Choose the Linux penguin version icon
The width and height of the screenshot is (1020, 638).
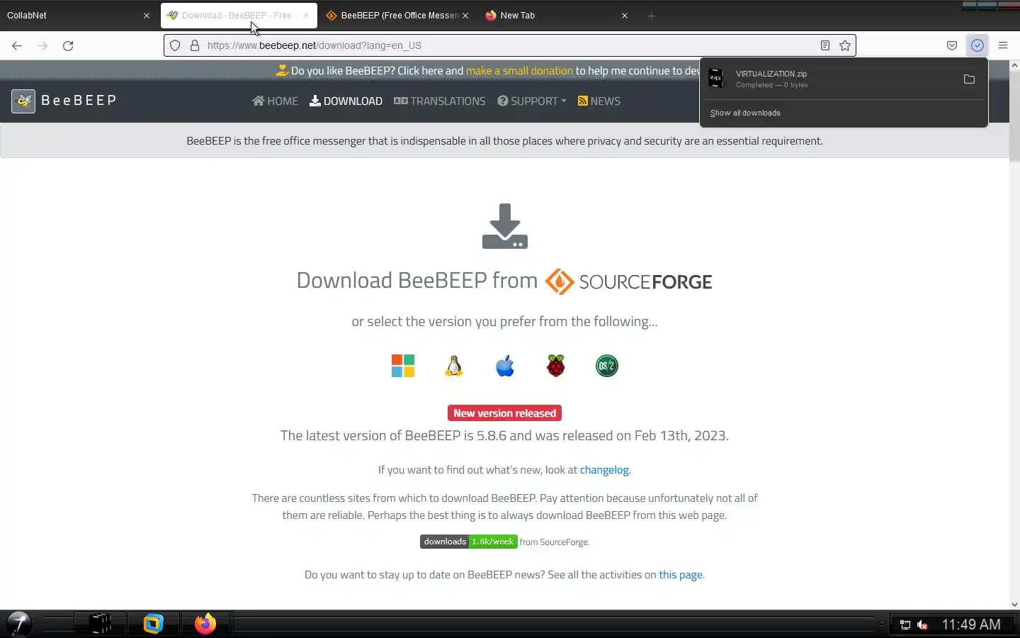click(x=454, y=366)
